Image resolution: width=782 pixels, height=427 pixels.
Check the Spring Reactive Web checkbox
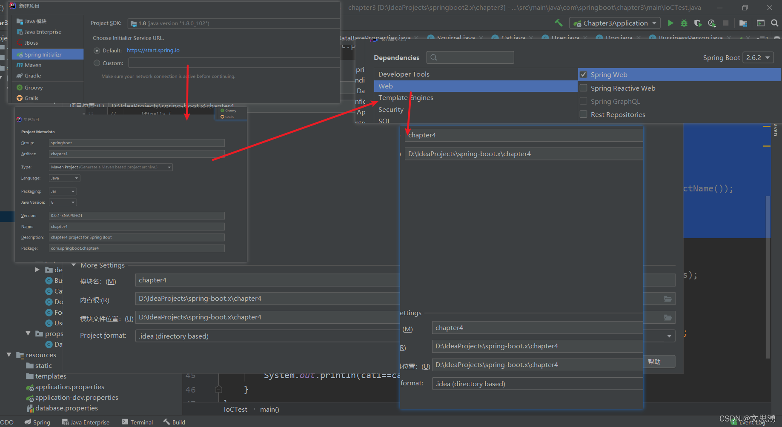[584, 88]
